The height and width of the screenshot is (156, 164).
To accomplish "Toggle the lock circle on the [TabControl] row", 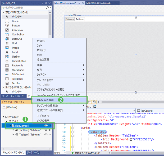I will tap(50, 126).
